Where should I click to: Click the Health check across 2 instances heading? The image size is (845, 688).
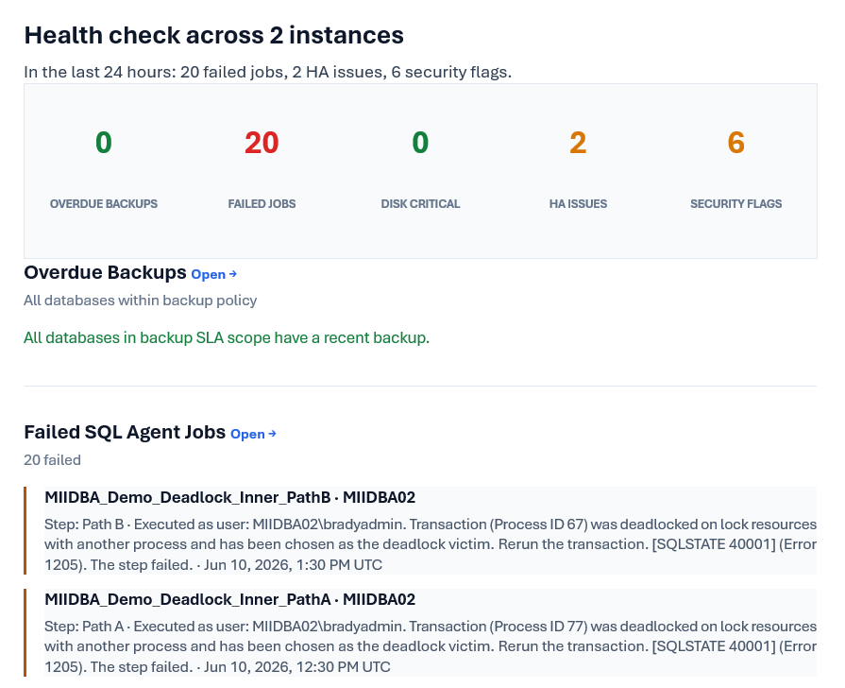pyautogui.click(x=214, y=36)
